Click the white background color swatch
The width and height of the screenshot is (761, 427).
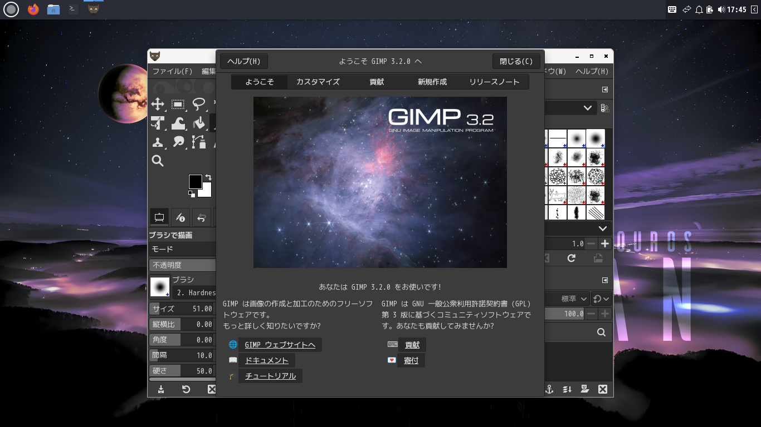[206, 192]
